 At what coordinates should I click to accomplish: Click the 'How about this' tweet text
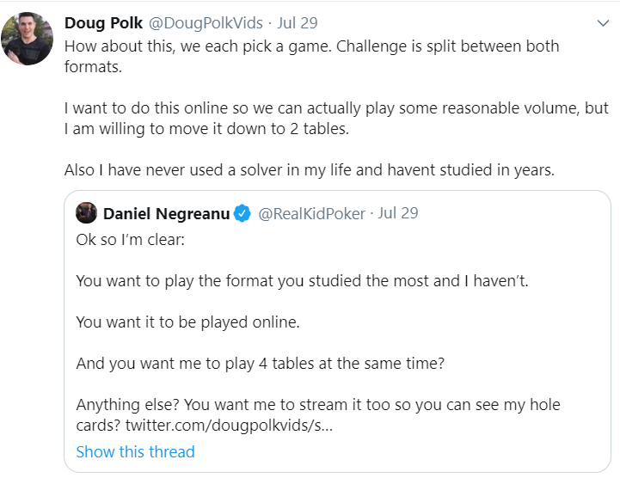click(311, 57)
